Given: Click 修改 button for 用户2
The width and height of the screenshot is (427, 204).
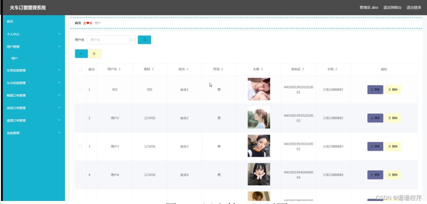Looking at the screenshot, I should click(x=375, y=118).
